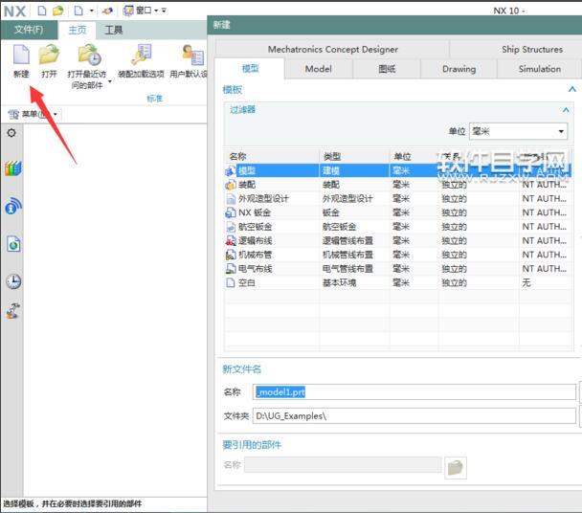582x513 pixels.
Task: Expand the 窗口 dropdown arrow
Action: 156,11
